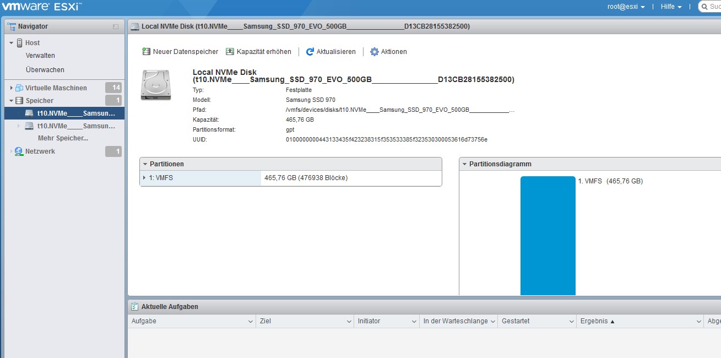
Task: Create a Neuer Datenspeicher
Action: coord(180,52)
